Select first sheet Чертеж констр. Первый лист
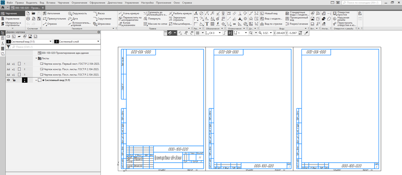 (70, 64)
